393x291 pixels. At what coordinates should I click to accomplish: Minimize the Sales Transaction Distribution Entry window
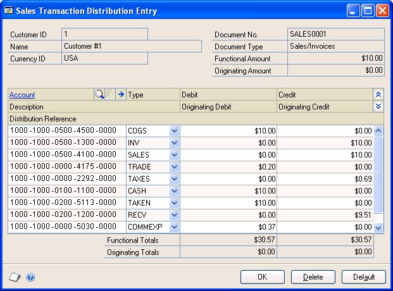353,11
